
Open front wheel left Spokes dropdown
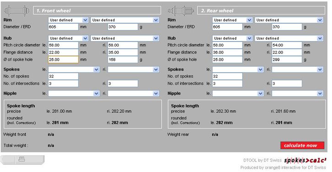pos(74,69)
